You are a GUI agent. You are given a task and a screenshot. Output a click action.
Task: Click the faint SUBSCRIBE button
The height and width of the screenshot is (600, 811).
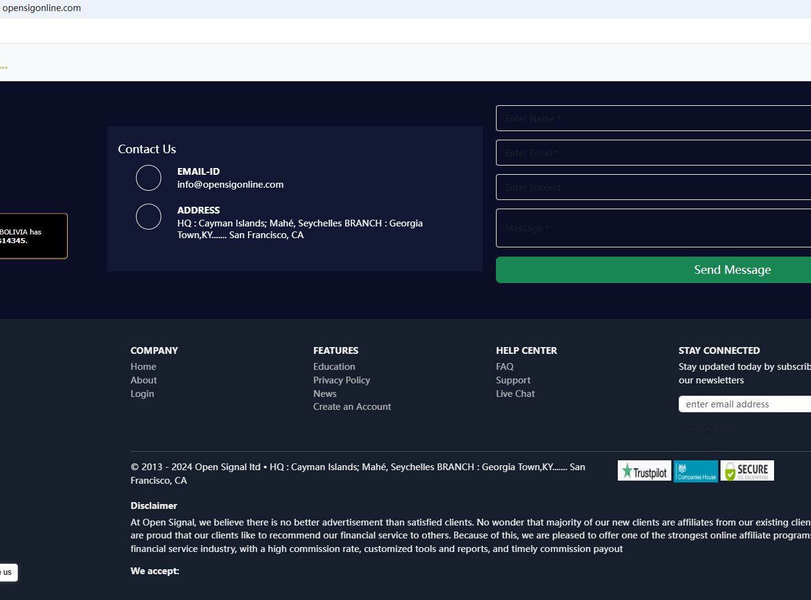pyautogui.click(x=709, y=427)
